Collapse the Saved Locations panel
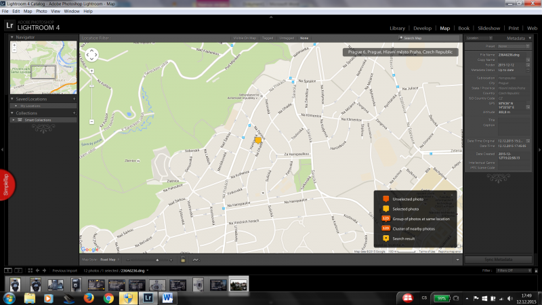The height and width of the screenshot is (305, 542). point(12,99)
